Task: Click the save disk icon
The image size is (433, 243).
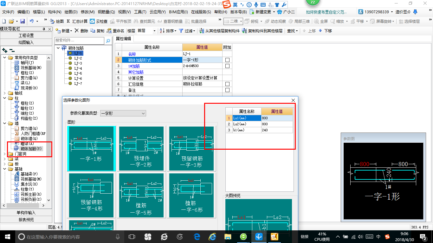Action: (x=23, y=21)
